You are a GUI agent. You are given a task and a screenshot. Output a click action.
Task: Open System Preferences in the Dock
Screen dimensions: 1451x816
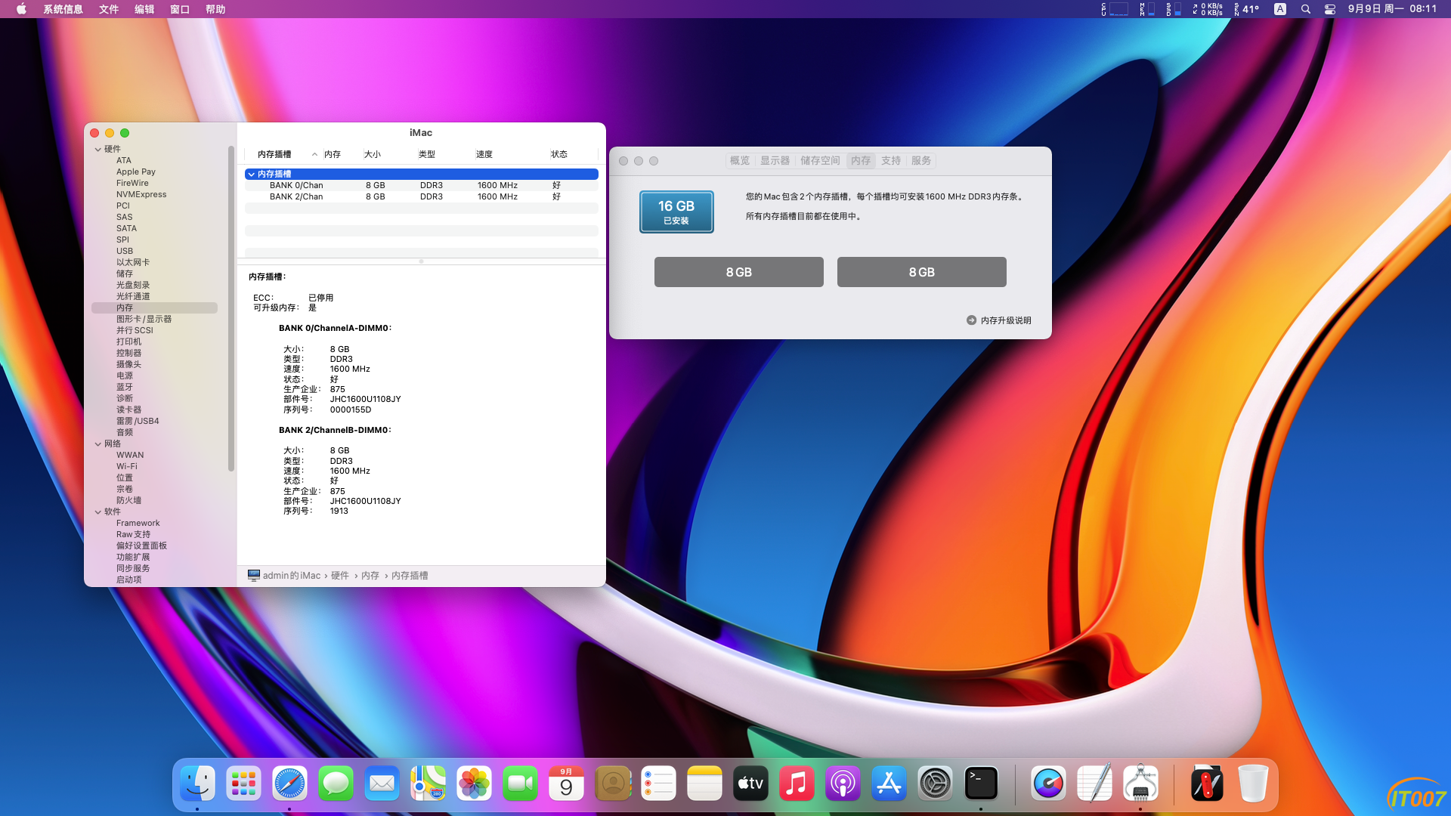pos(935,784)
